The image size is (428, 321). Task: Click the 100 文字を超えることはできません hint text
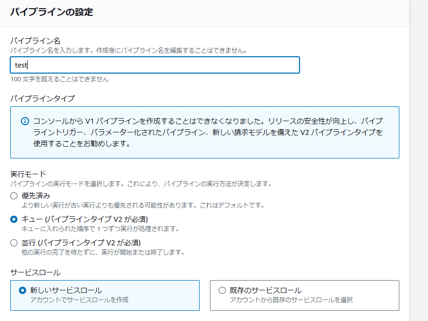click(59, 79)
